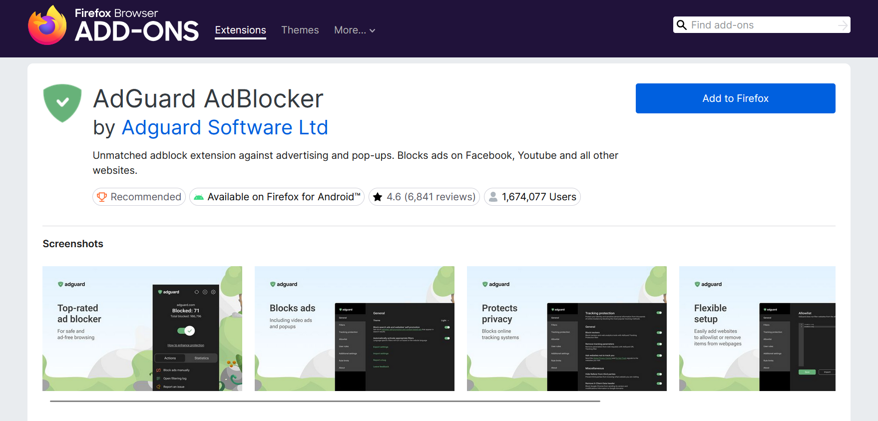This screenshot has height=421, width=878.
Task: Open the Protects privacy screenshot
Action: click(567, 329)
